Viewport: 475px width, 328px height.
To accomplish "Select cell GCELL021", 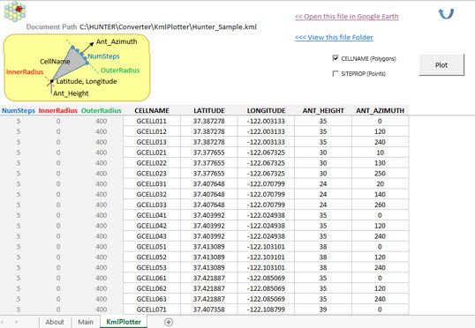I will [x=152, y=153].
